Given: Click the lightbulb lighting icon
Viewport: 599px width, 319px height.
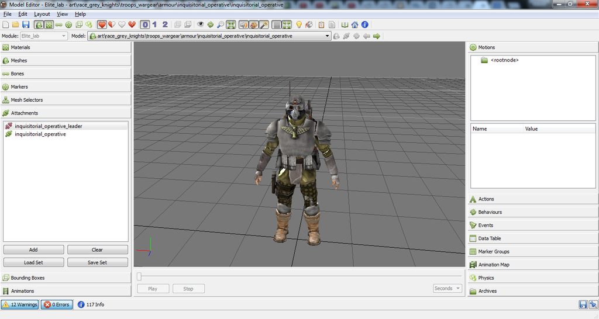Looking at the screenshot, I should pos(299,25).
